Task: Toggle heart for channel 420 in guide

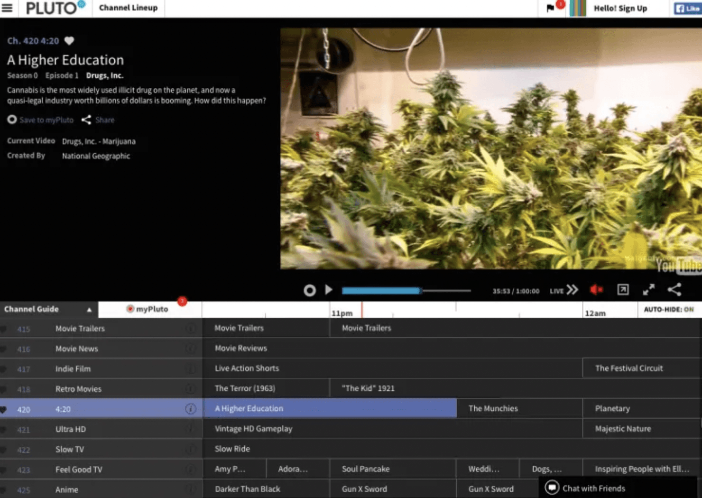Action: click(3, 409)
